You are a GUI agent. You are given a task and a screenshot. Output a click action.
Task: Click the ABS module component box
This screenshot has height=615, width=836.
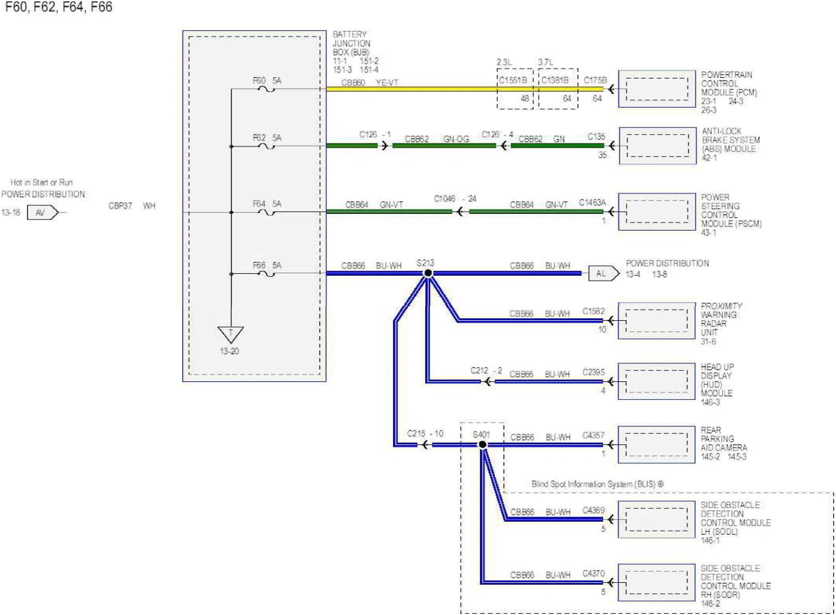pyautogui.click(x=657, y=146)
